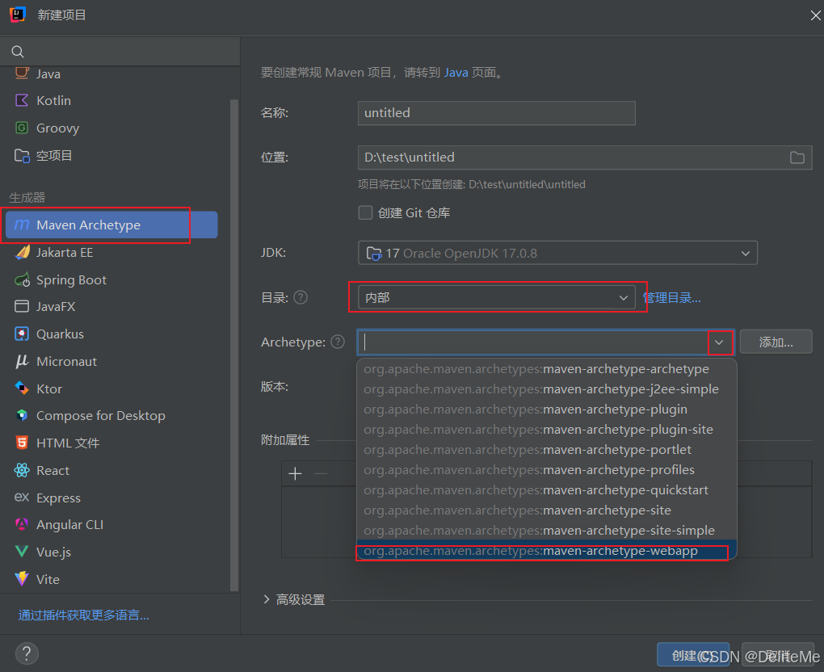824x672 pixels.
Task: Choose maven-archetype-quickstart from the list
Action: click(x=547, y=489)
